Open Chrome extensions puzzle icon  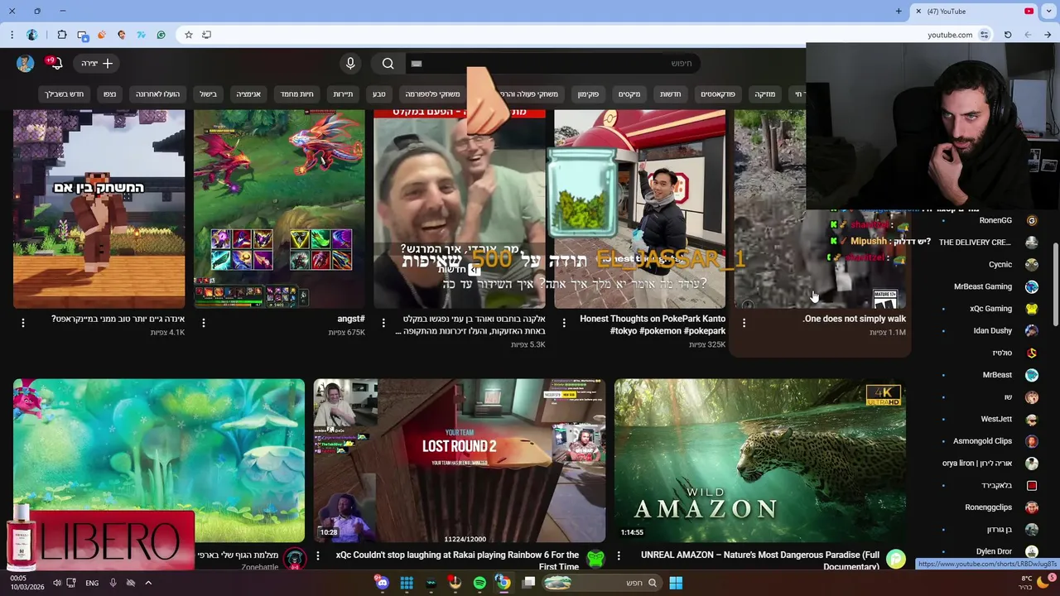tap(61, 35)
